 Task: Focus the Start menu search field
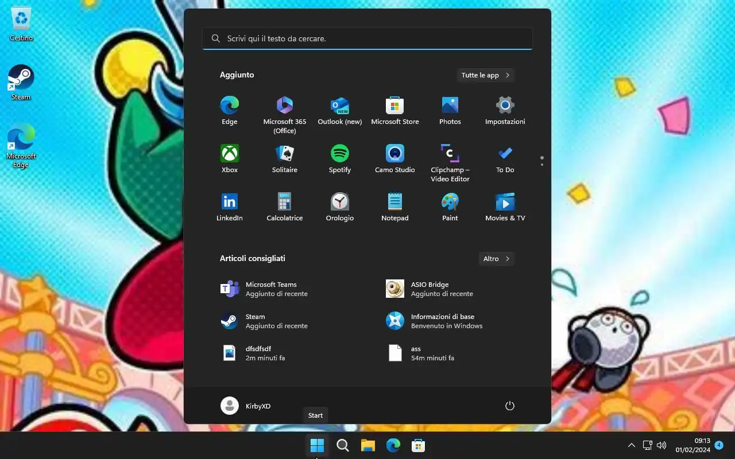(367, 38)
